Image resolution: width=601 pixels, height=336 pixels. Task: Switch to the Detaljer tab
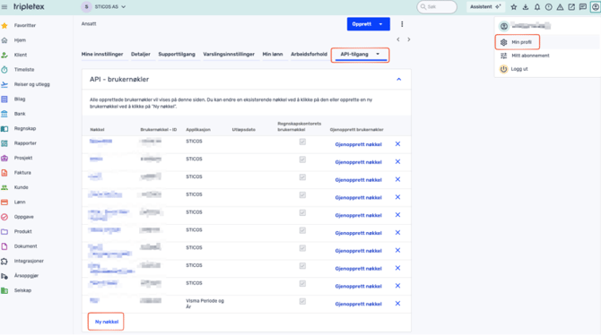[x=141, y=55]
